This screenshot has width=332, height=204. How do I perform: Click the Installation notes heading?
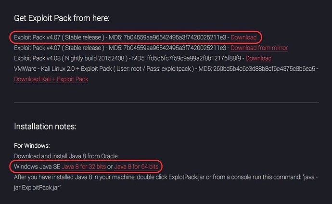(45, 127)
